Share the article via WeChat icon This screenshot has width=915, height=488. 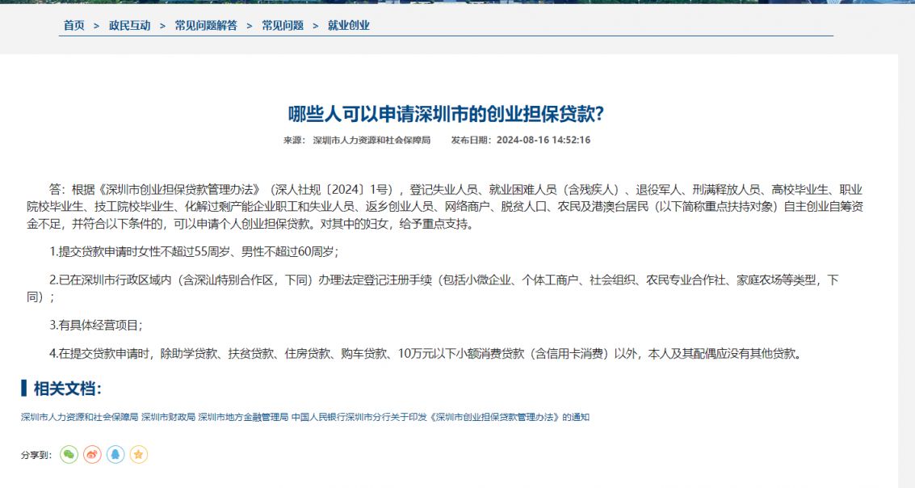point(69,454)
